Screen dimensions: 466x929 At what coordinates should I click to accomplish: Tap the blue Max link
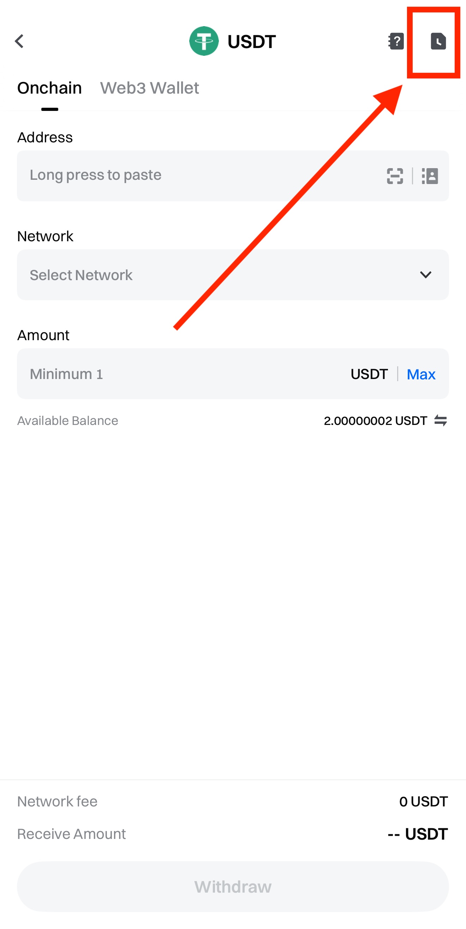pos(421,374)
